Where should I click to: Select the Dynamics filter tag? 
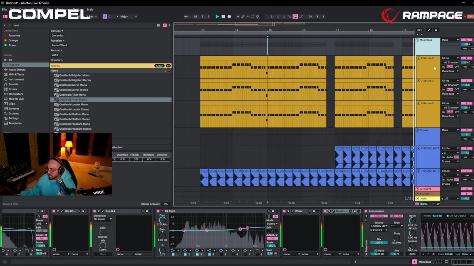(57, 35)
